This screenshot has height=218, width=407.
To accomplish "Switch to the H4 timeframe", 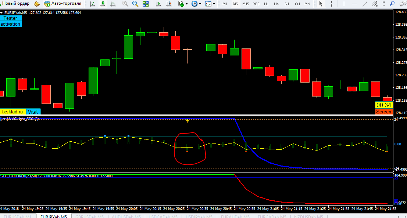I will (x=276, y=4).
